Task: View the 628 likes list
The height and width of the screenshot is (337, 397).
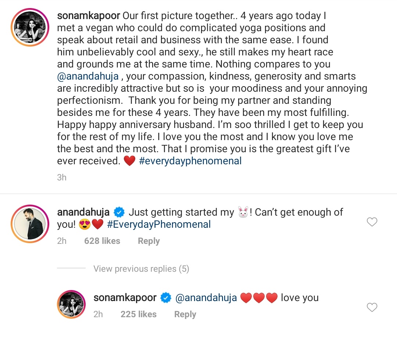Action: pyautogui.click(x=102, y=241)
